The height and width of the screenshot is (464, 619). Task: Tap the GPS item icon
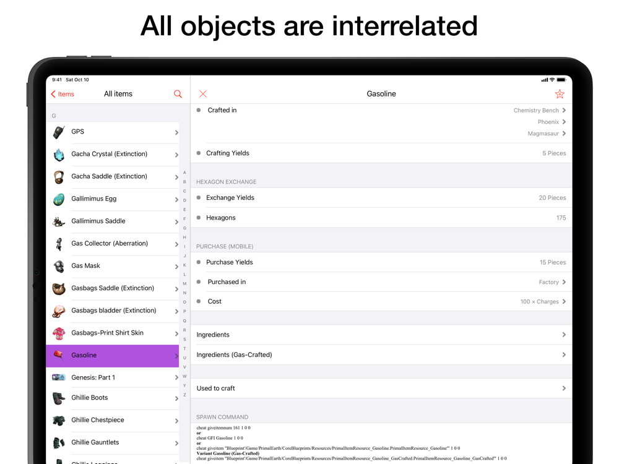(59, 132)
